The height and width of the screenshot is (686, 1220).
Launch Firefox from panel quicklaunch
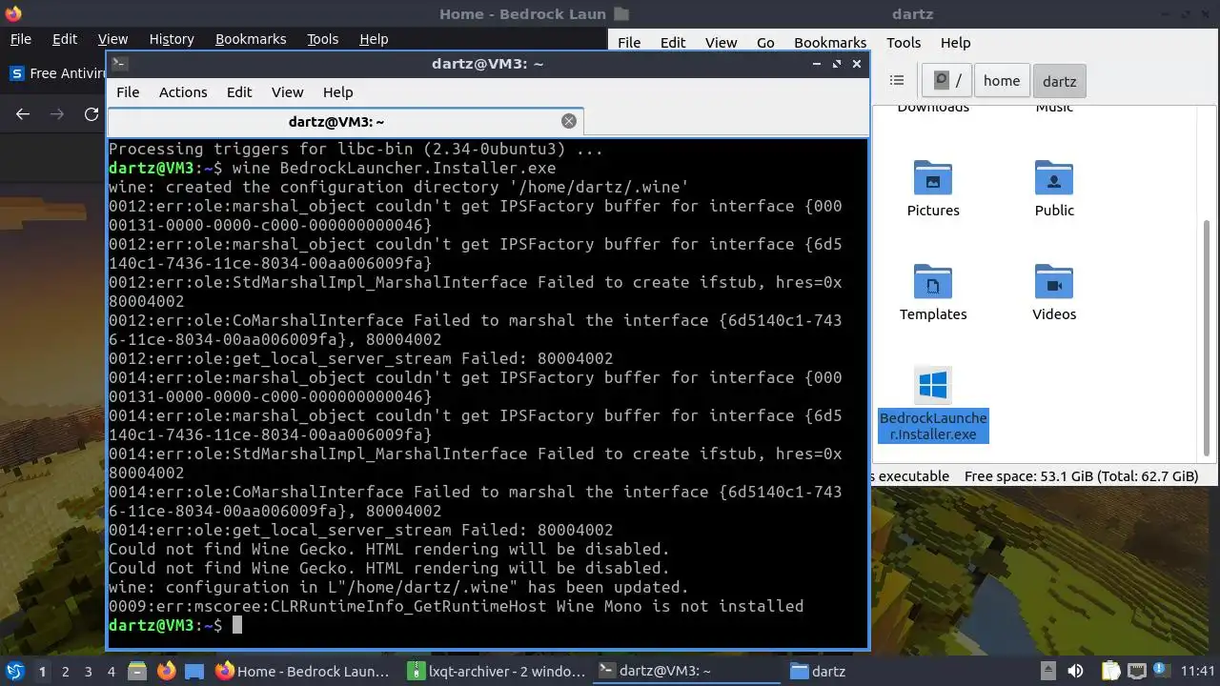click(166, 671)
